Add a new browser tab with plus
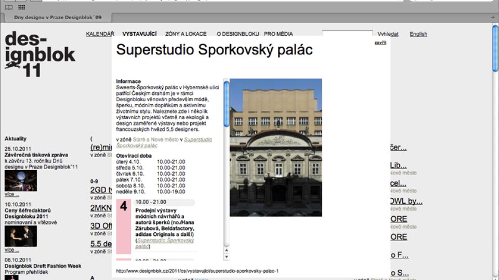This screenshot has height=280, width=499. tap(493, 17)
